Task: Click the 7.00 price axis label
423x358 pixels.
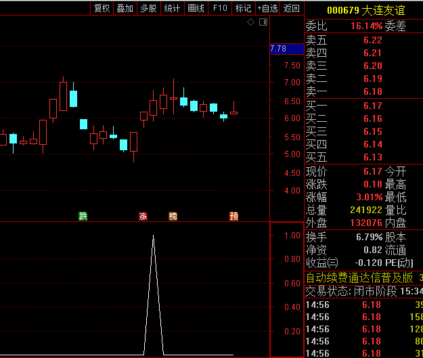Action: coord(292,83)
